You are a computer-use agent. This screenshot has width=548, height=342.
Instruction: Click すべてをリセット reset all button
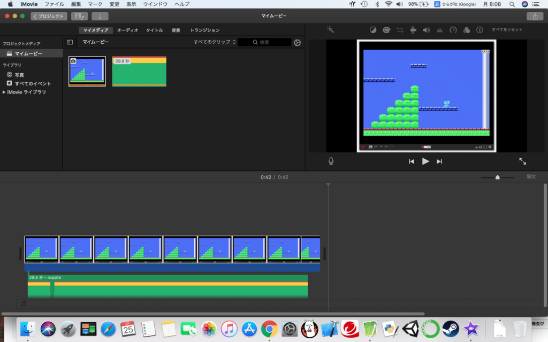(x=507, y=30)
